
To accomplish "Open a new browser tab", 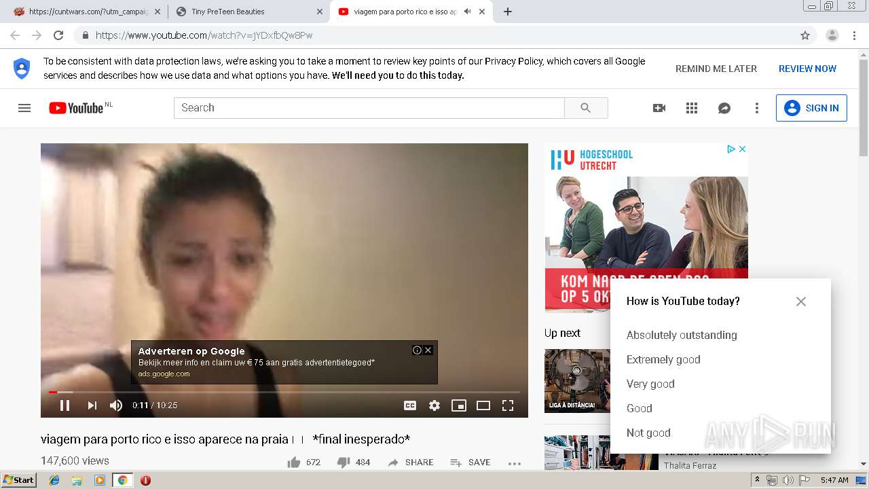I will 508,12.
